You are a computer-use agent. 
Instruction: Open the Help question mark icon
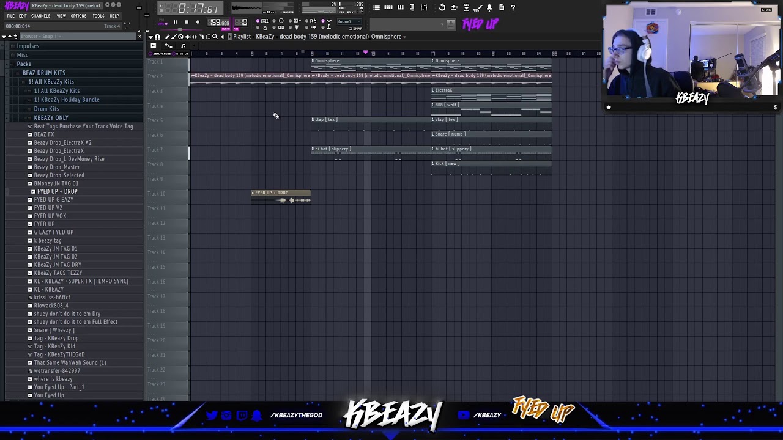point(513,7)
